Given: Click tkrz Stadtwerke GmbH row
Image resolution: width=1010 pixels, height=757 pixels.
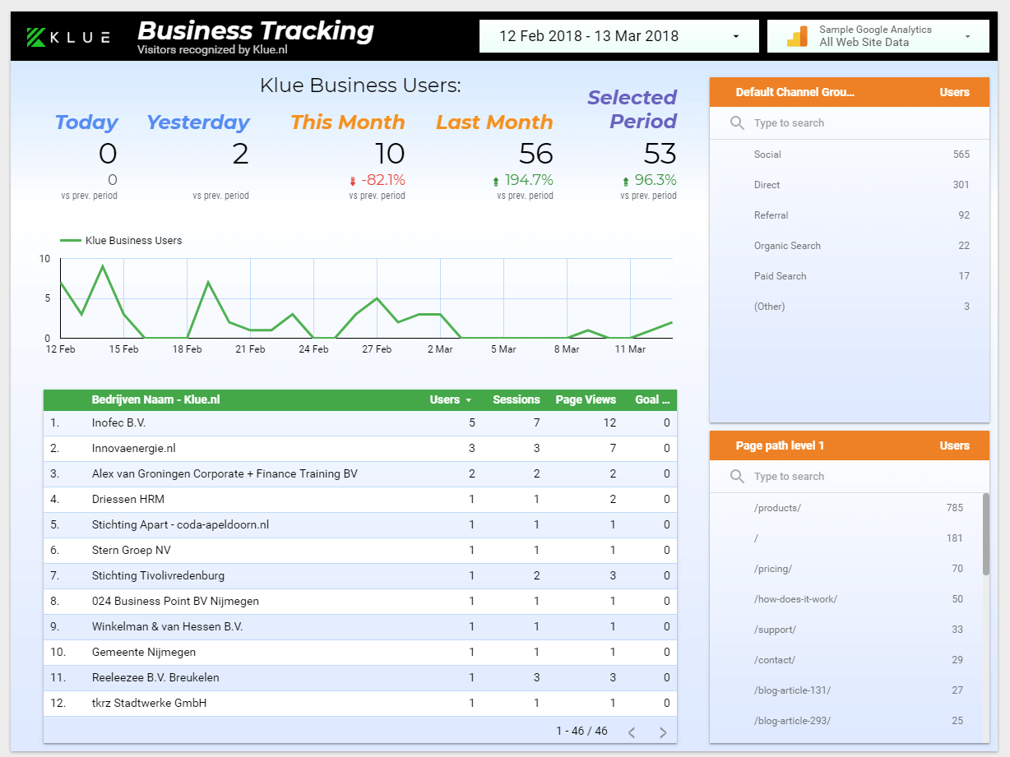Looking at the screenshot, I should [x=360, y=704].
